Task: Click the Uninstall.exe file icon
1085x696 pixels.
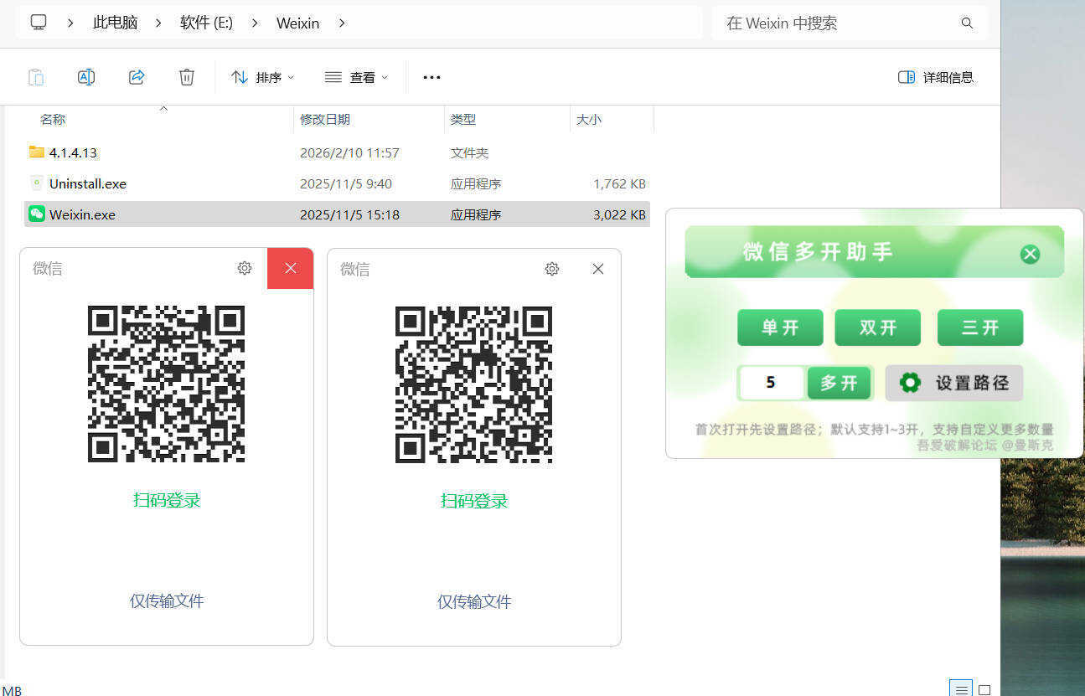Action: [36, 183]
